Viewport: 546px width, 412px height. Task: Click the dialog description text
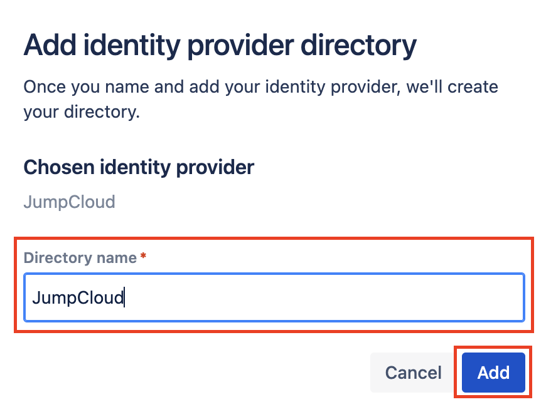[x=260, y=99]
